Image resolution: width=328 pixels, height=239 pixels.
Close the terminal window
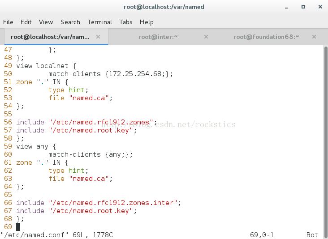pos(320,7)
